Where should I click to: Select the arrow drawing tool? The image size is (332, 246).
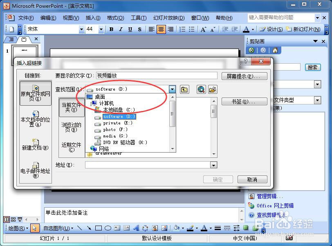coord(89,228)
